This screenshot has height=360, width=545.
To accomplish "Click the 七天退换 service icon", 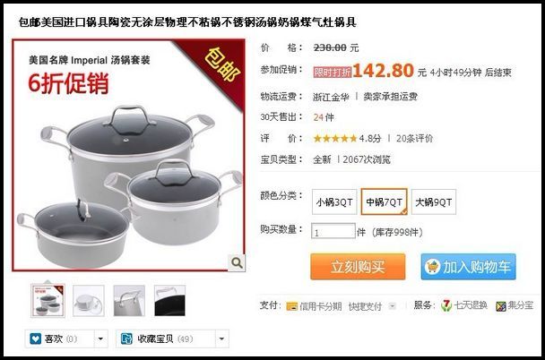I will click(x=446, y=305).
